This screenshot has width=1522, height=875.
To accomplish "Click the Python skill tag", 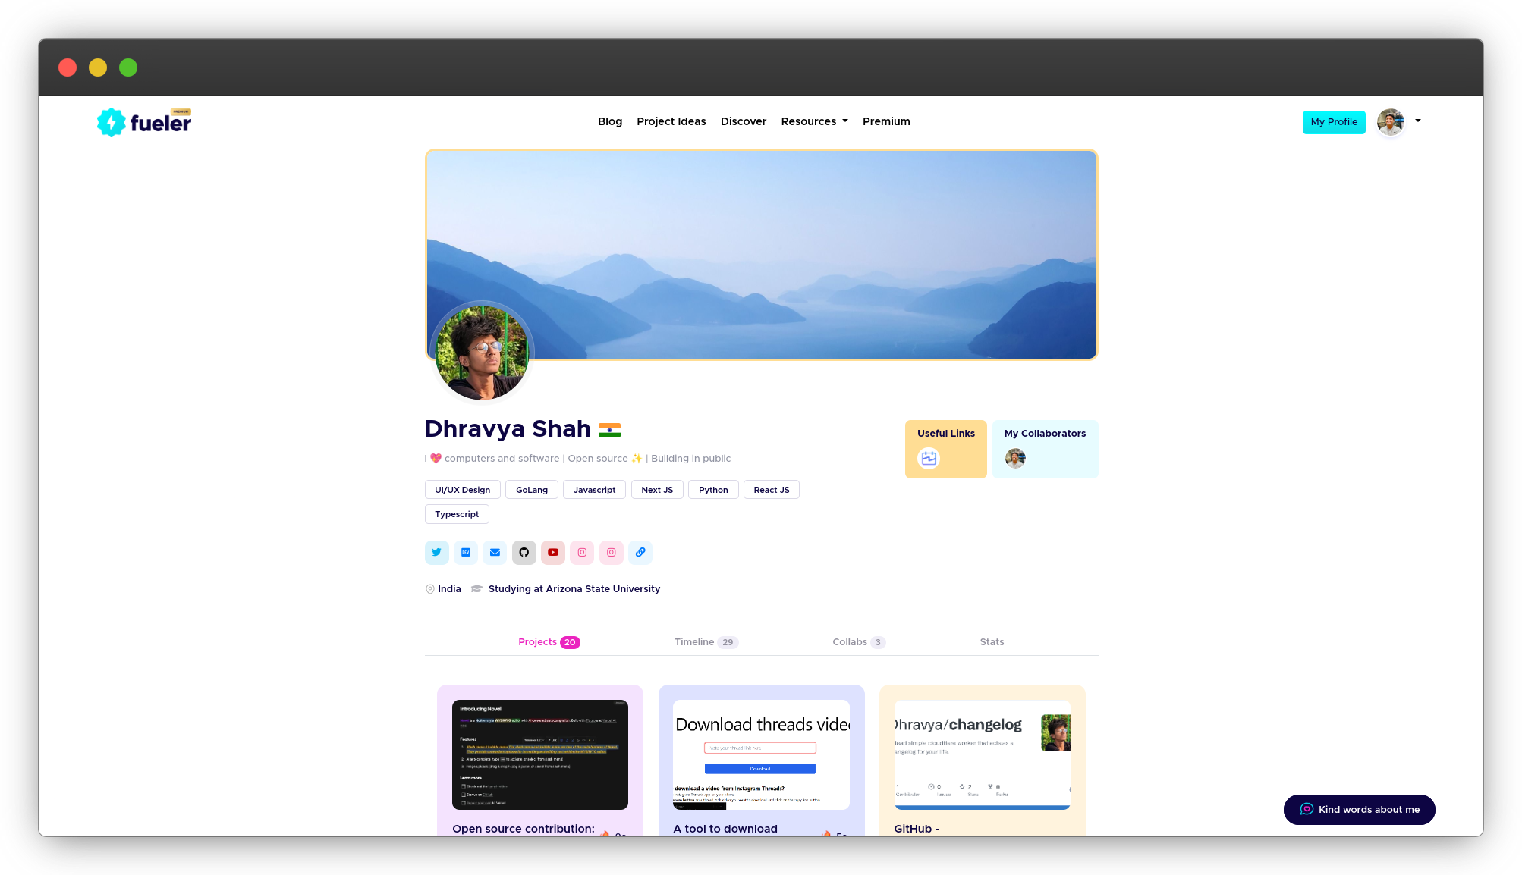I will (x=713, y=490).
